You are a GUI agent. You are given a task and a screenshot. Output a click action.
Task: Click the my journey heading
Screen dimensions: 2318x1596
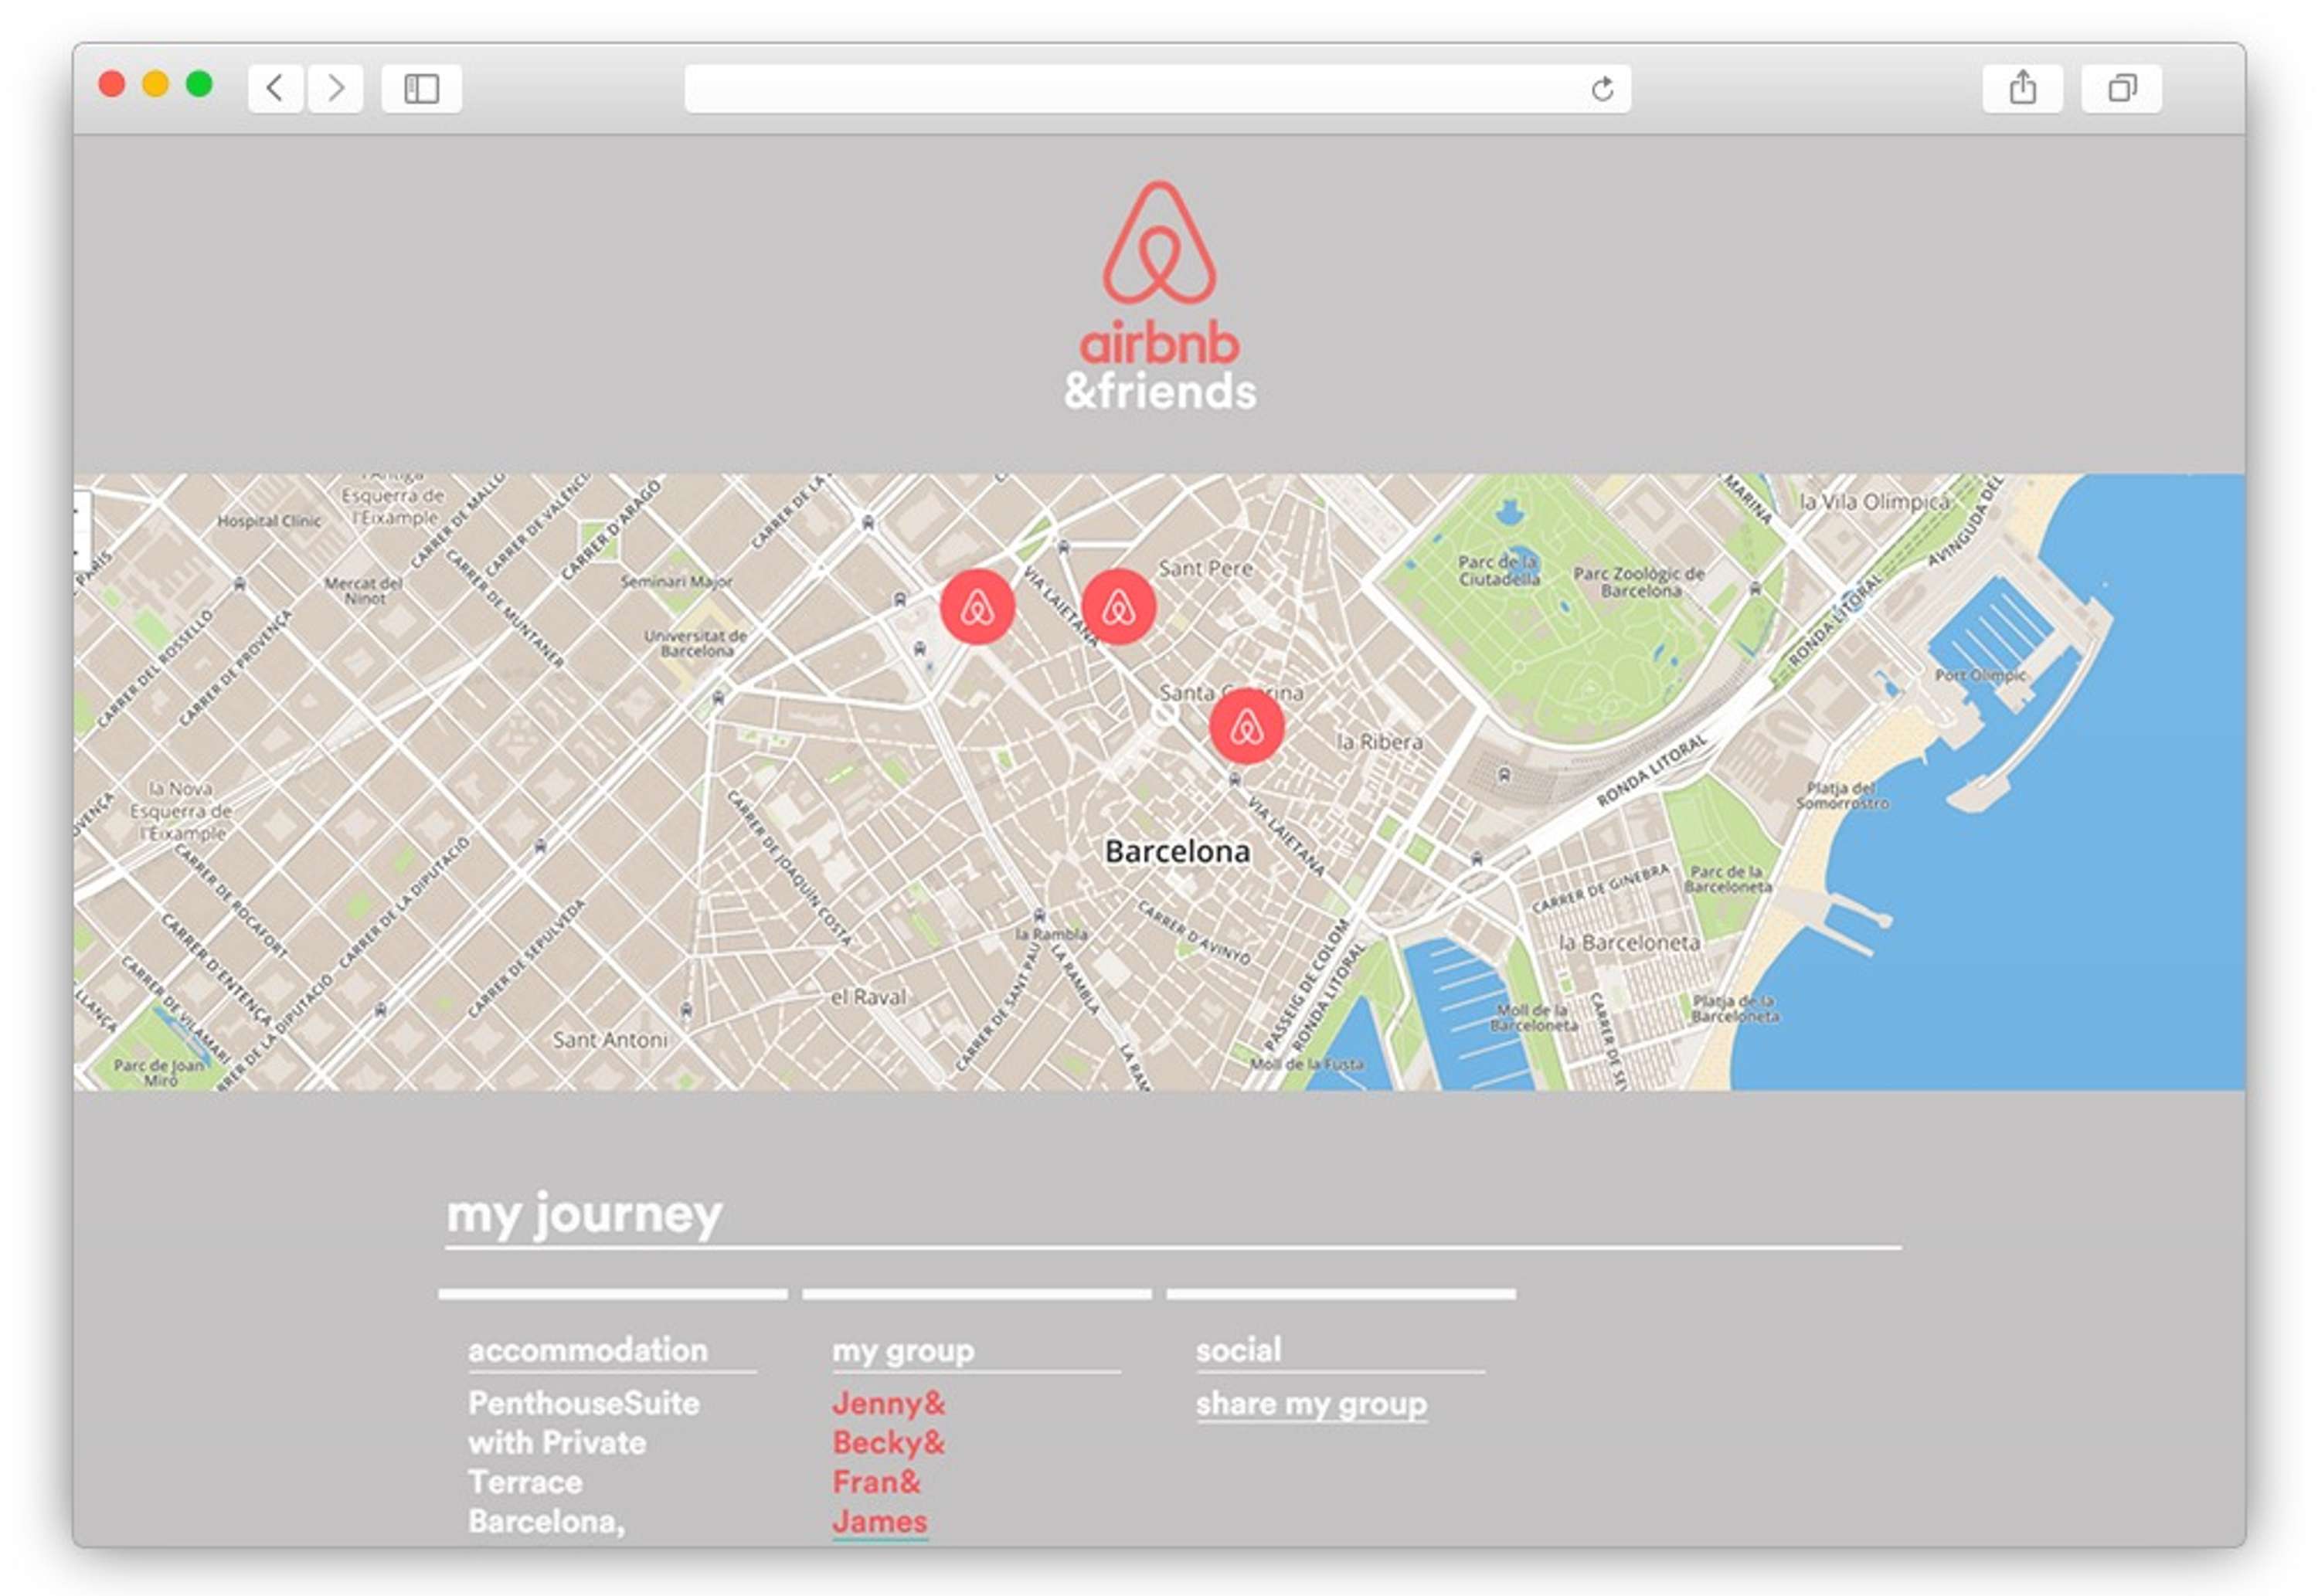pos(584,1215)
